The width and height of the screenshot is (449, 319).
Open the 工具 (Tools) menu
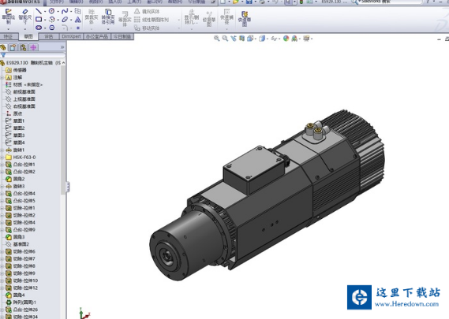(x=133, y=2)
